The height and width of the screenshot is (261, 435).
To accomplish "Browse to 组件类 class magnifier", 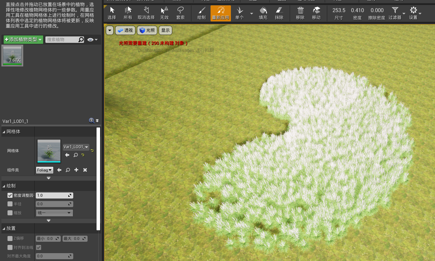I will click(x=68, y=170).
